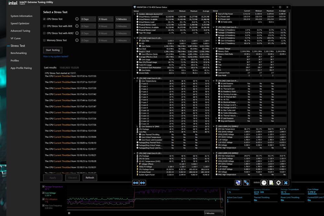Open HWiNFO settings gear icon
The width and height of the screenshot is (324, 216).
coord(278,183)
